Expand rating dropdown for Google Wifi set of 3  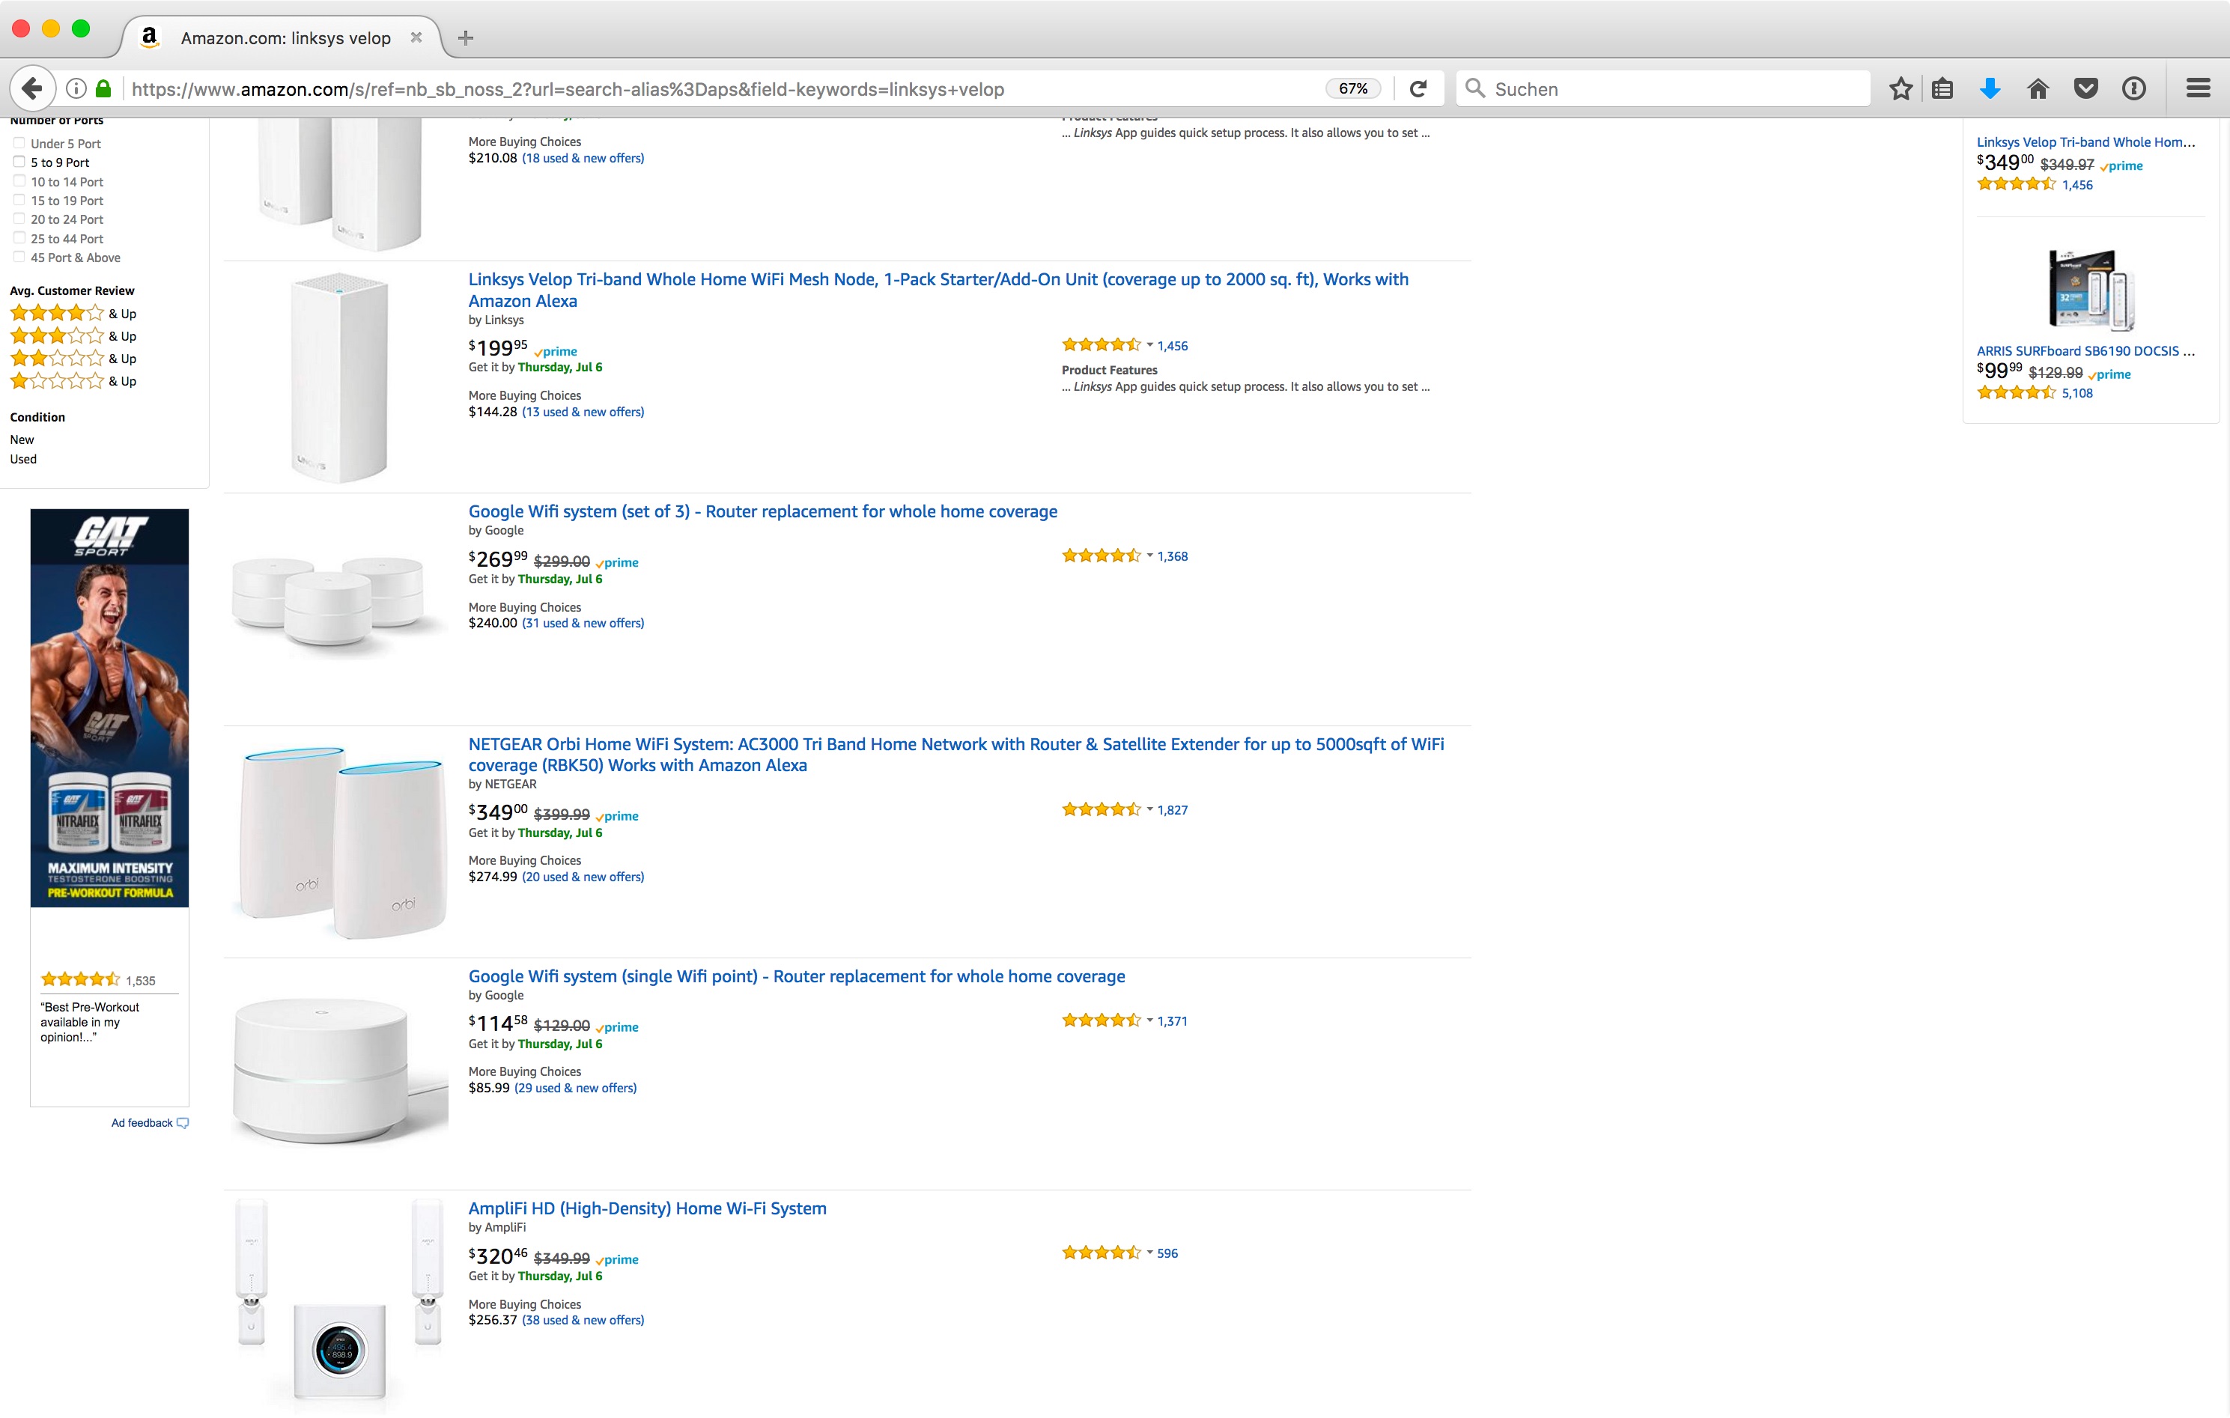pos(1149,556)
